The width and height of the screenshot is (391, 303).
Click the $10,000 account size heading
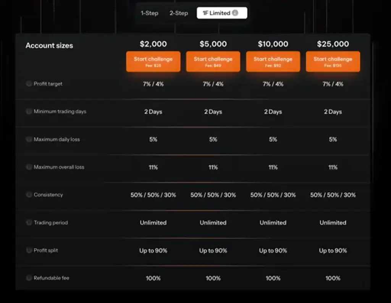tap(273, 44)
